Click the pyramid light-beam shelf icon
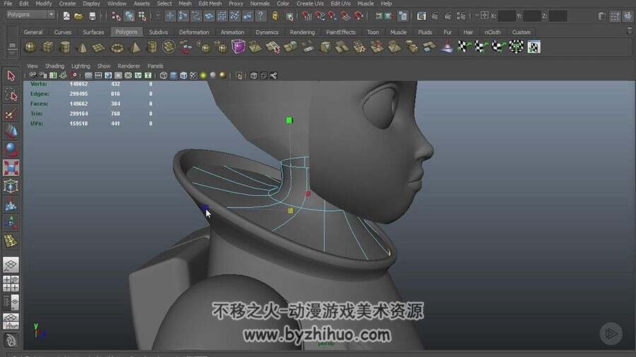This screenshot has height=357, width=636. [447, 47]
